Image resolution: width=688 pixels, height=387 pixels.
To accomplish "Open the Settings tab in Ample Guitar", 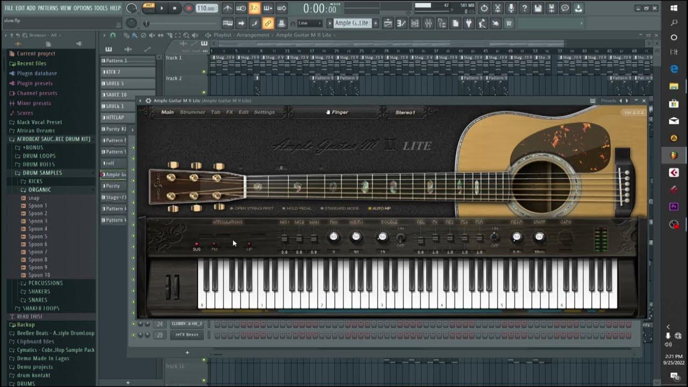I will pyautogui.click(x=264, y=112).
